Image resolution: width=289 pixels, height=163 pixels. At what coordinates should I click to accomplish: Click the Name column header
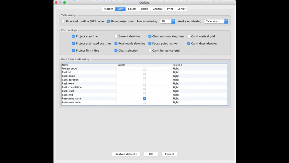coord(89,65)
